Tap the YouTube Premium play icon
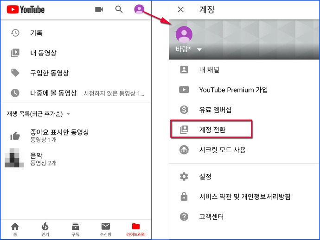This screenshot has width=320, height=240. [184, 90]
